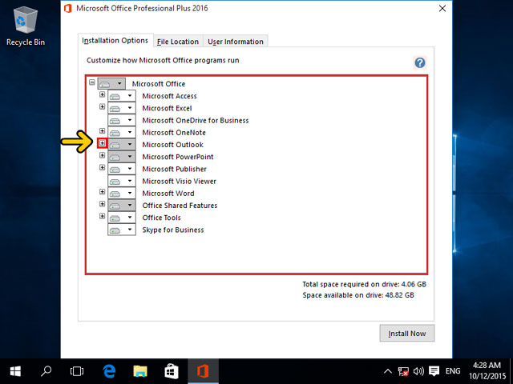Click volume speaker tray icon
Image resolution: width=513 pixels, height=384 pixels.
pyautogui.click(x=418, y=371)
